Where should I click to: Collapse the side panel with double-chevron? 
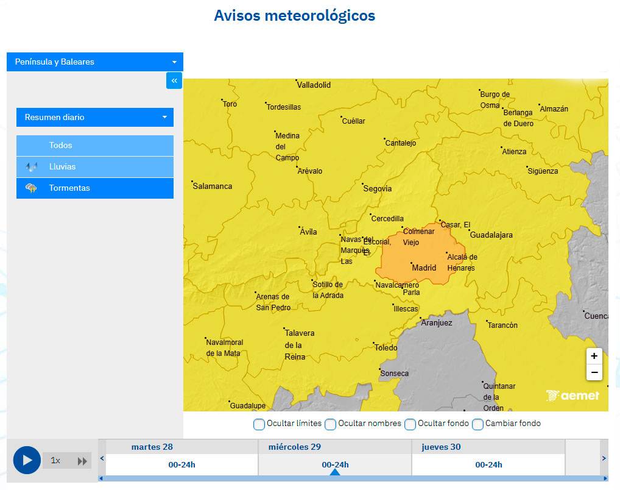coord(174,80)
